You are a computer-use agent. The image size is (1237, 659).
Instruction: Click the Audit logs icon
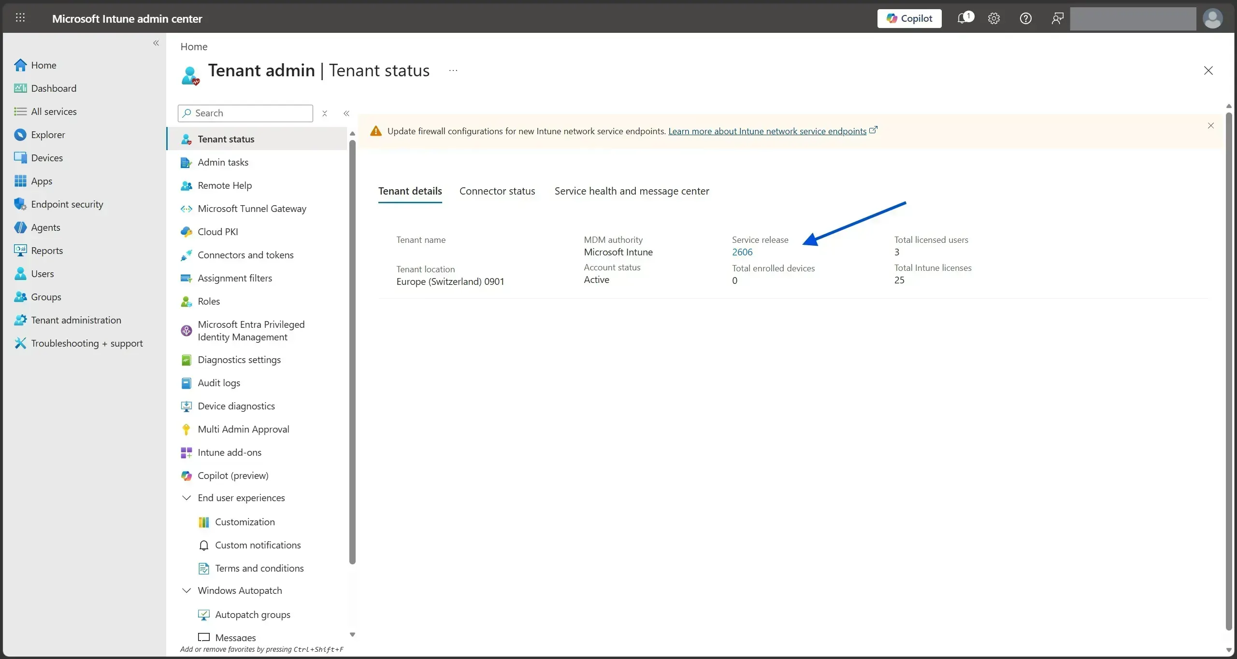click(x=186, y=383)
